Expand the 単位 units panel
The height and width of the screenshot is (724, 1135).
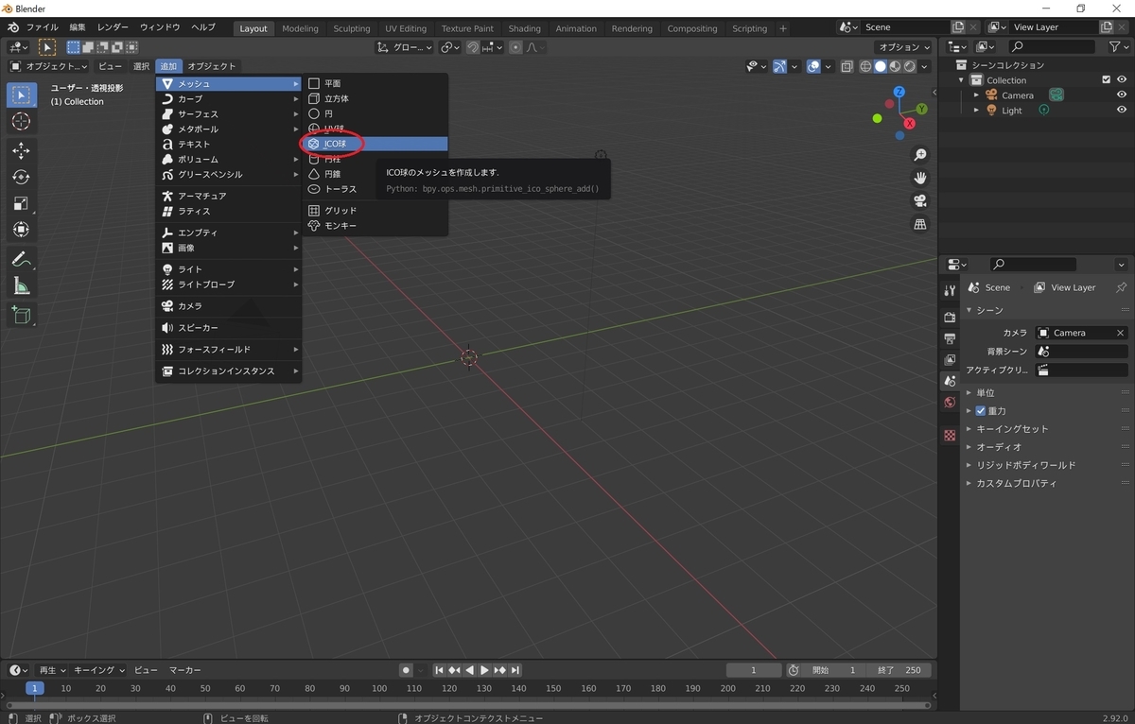(986, 393)
